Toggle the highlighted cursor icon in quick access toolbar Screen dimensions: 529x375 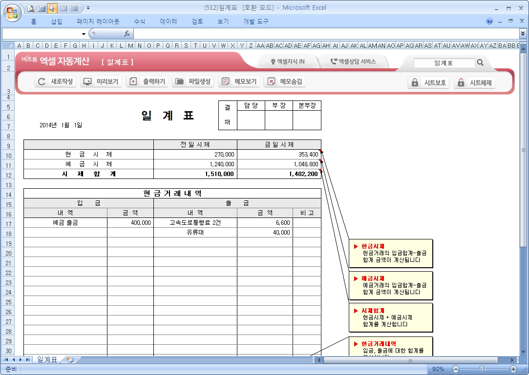(52, 8)
